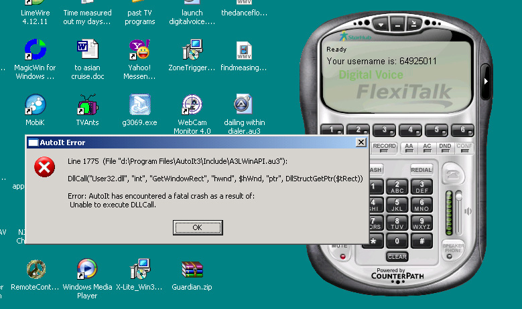Dial the 0 keypad key
Viewport: 522px width, 309px height.
click(x=397, y=241)
